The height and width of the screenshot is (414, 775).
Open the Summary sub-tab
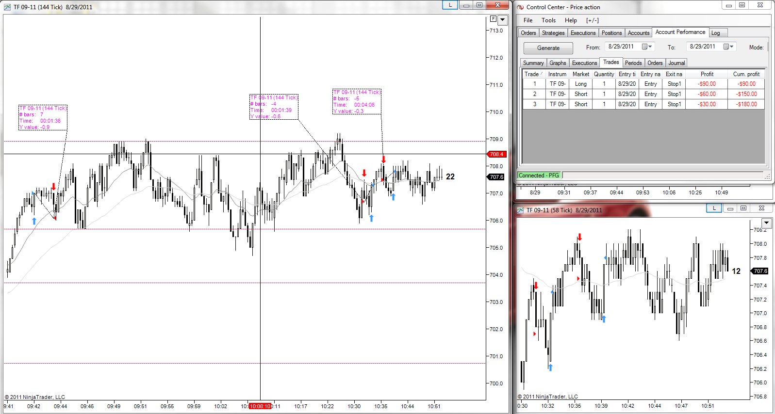[x=533, y=63]
